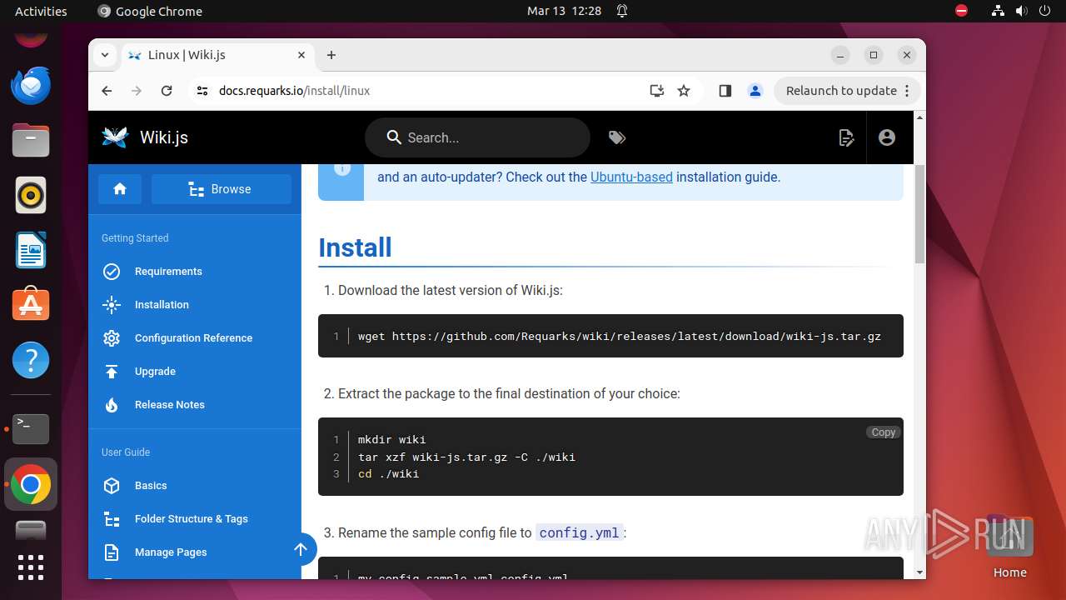Viewport: 1066px width, 600px height.
Task: Open Requirements page in sidebar
Action: coord(168,272)
